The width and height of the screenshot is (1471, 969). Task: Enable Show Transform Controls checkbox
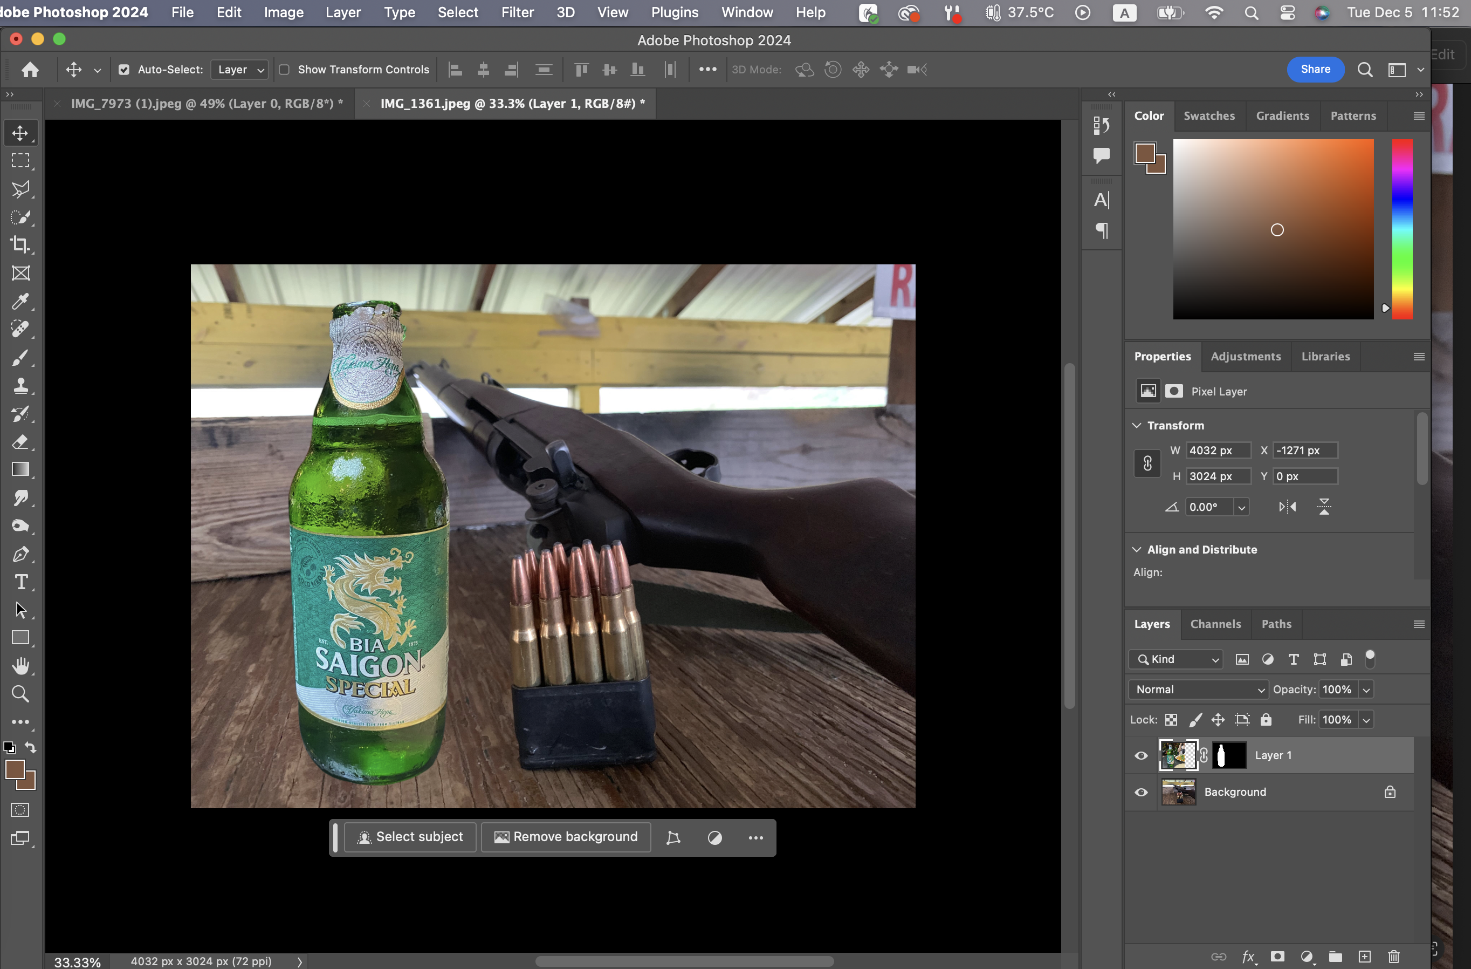click(x=284, y=70)
